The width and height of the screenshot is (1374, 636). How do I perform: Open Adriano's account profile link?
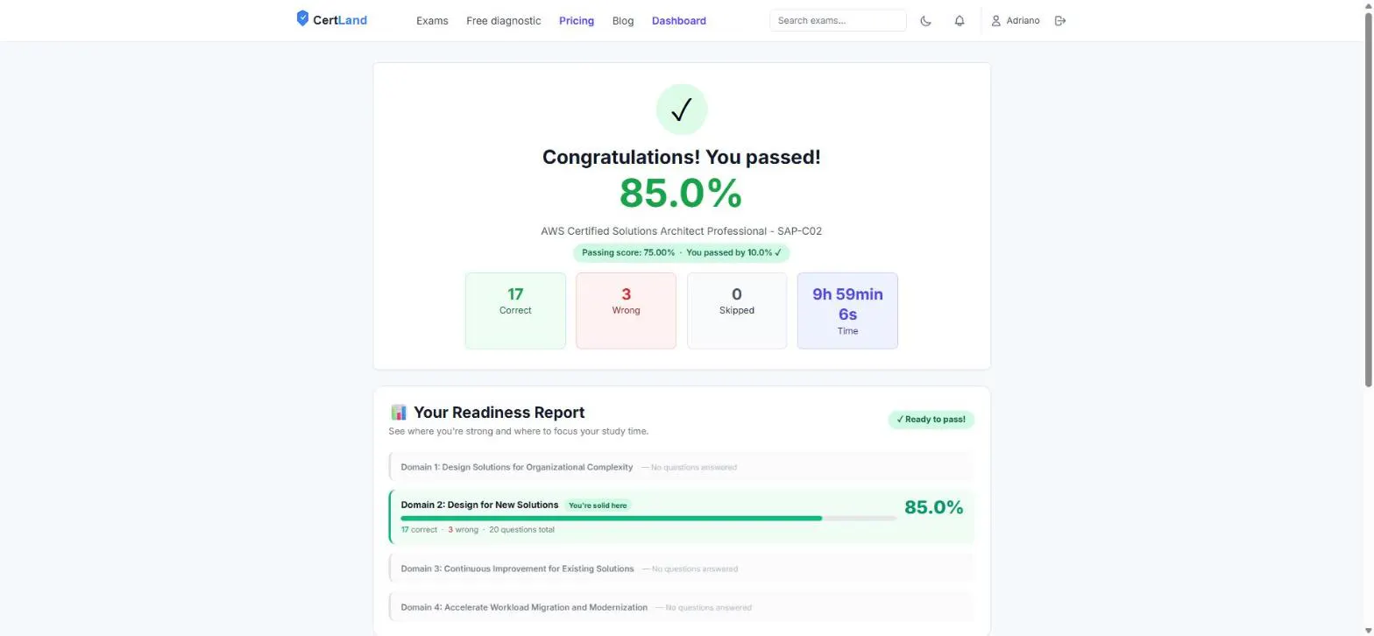point(1016,21)
